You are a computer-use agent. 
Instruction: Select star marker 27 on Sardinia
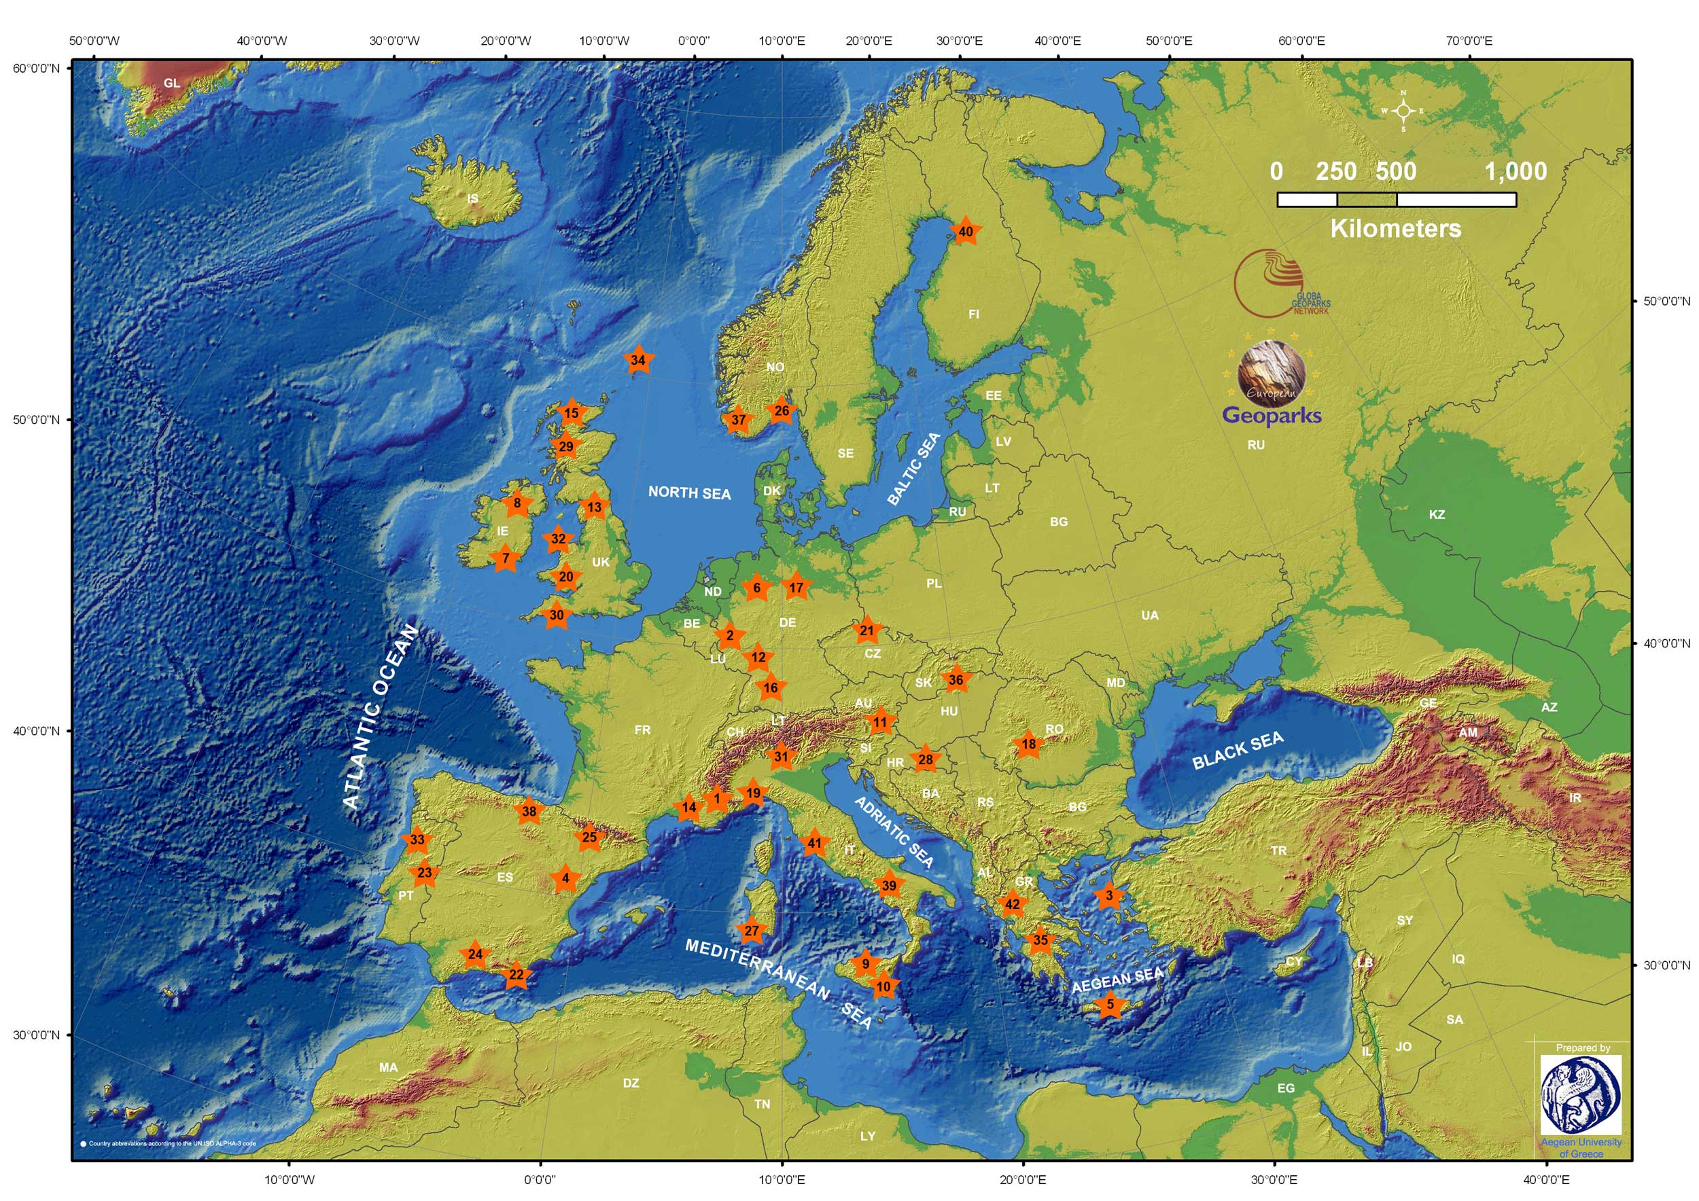point(752,931)
